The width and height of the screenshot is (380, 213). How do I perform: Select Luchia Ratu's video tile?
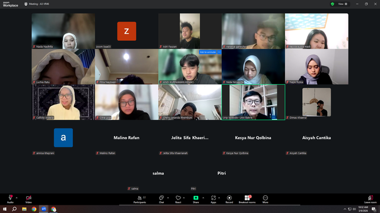tap(64, 67)
